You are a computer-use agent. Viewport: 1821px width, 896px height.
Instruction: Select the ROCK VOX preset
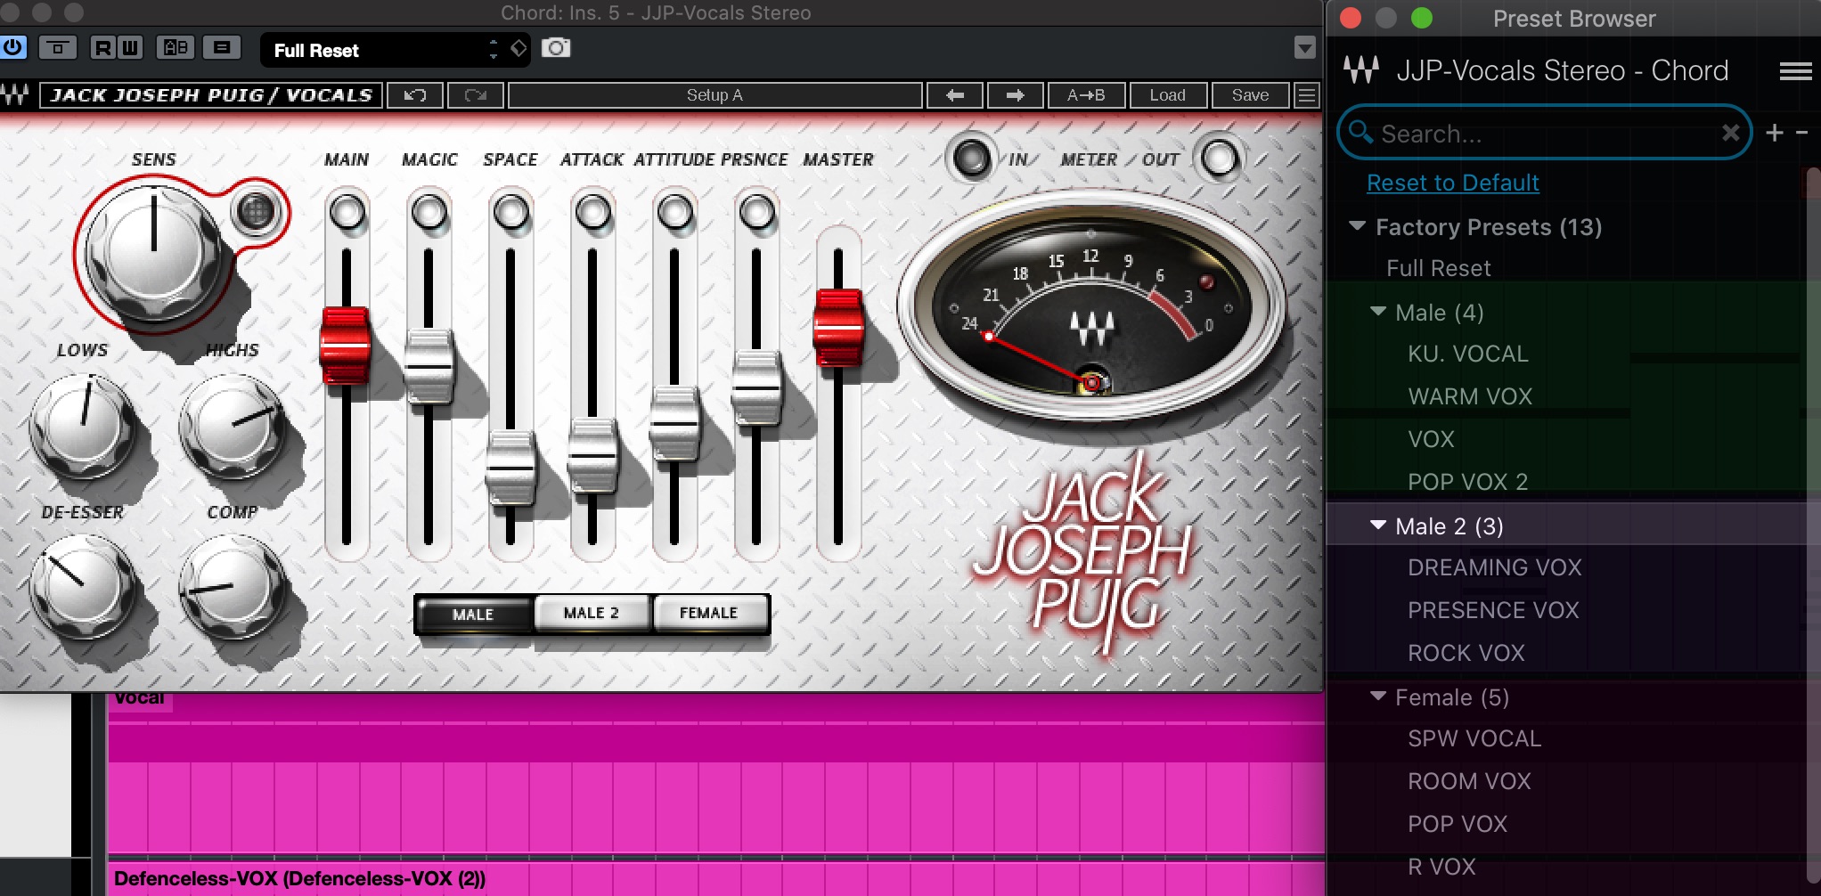pyautogui.click(x=1466, y=653)
